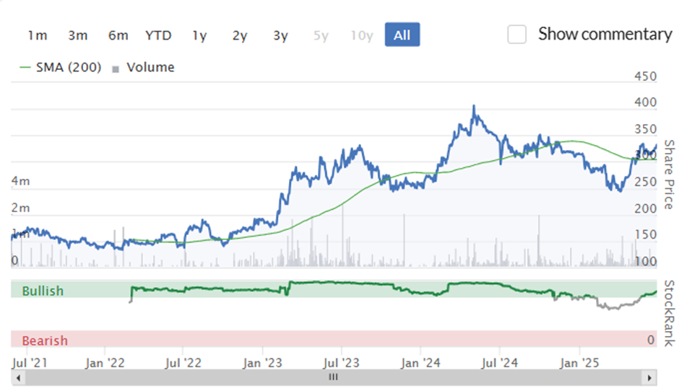Click the 350 price axis value

[645, 129]
